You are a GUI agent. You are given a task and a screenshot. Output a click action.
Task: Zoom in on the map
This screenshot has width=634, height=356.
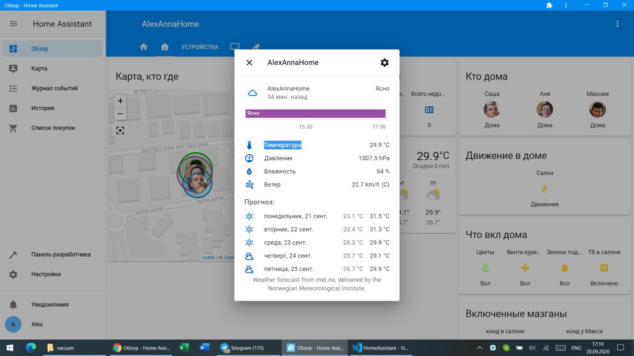coord(120,100)
